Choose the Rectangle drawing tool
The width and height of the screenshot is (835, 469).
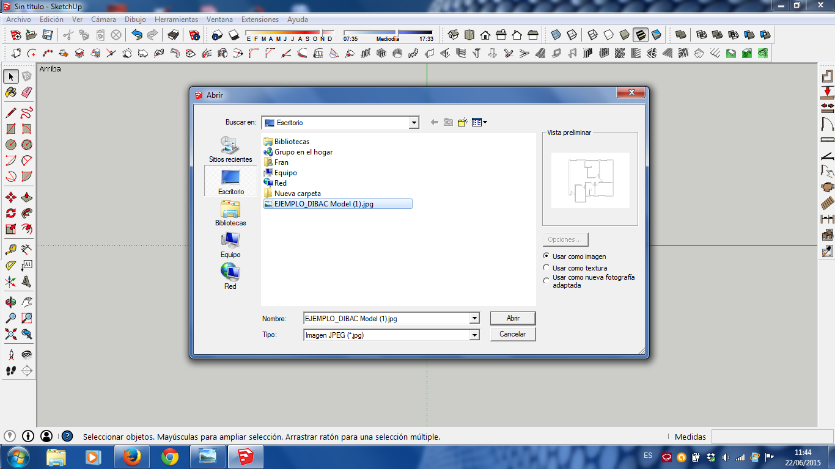pos(11,129)
